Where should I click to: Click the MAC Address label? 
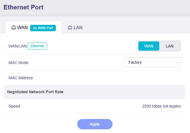(21, 78)
